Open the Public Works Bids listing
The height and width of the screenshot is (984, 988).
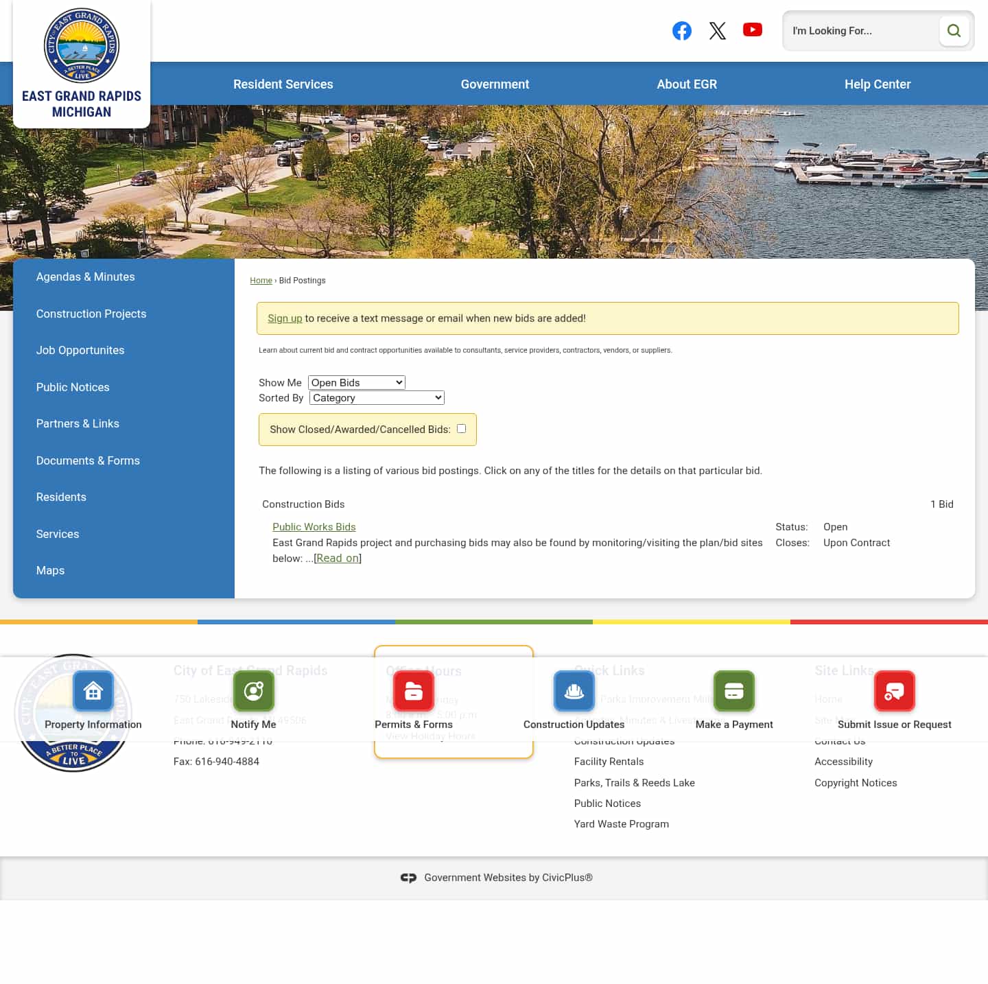click(x=314, y=526)
